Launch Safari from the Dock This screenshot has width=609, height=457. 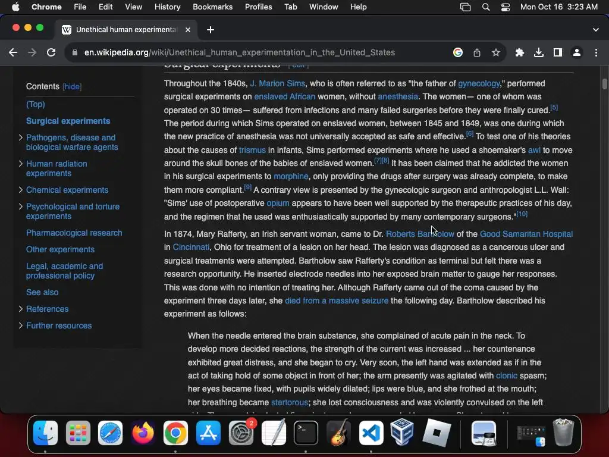110,433
